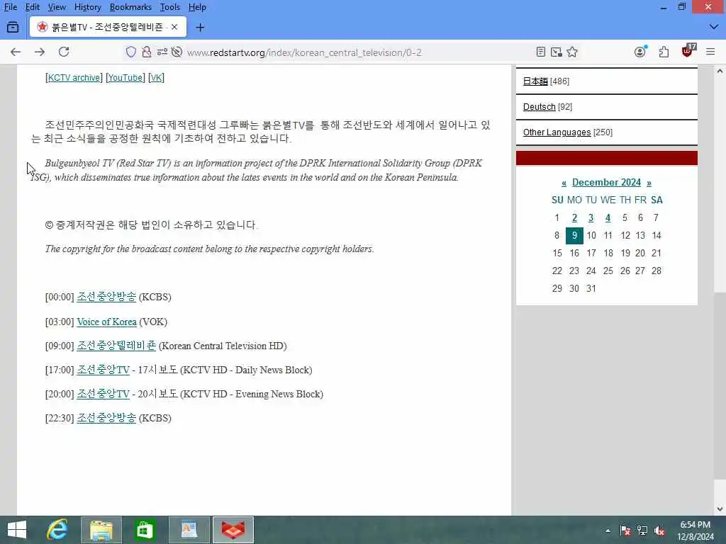726x544 pixels.
Task: Open the Firefox account menu
Action: pyautogui.click(x=640, y=52)
